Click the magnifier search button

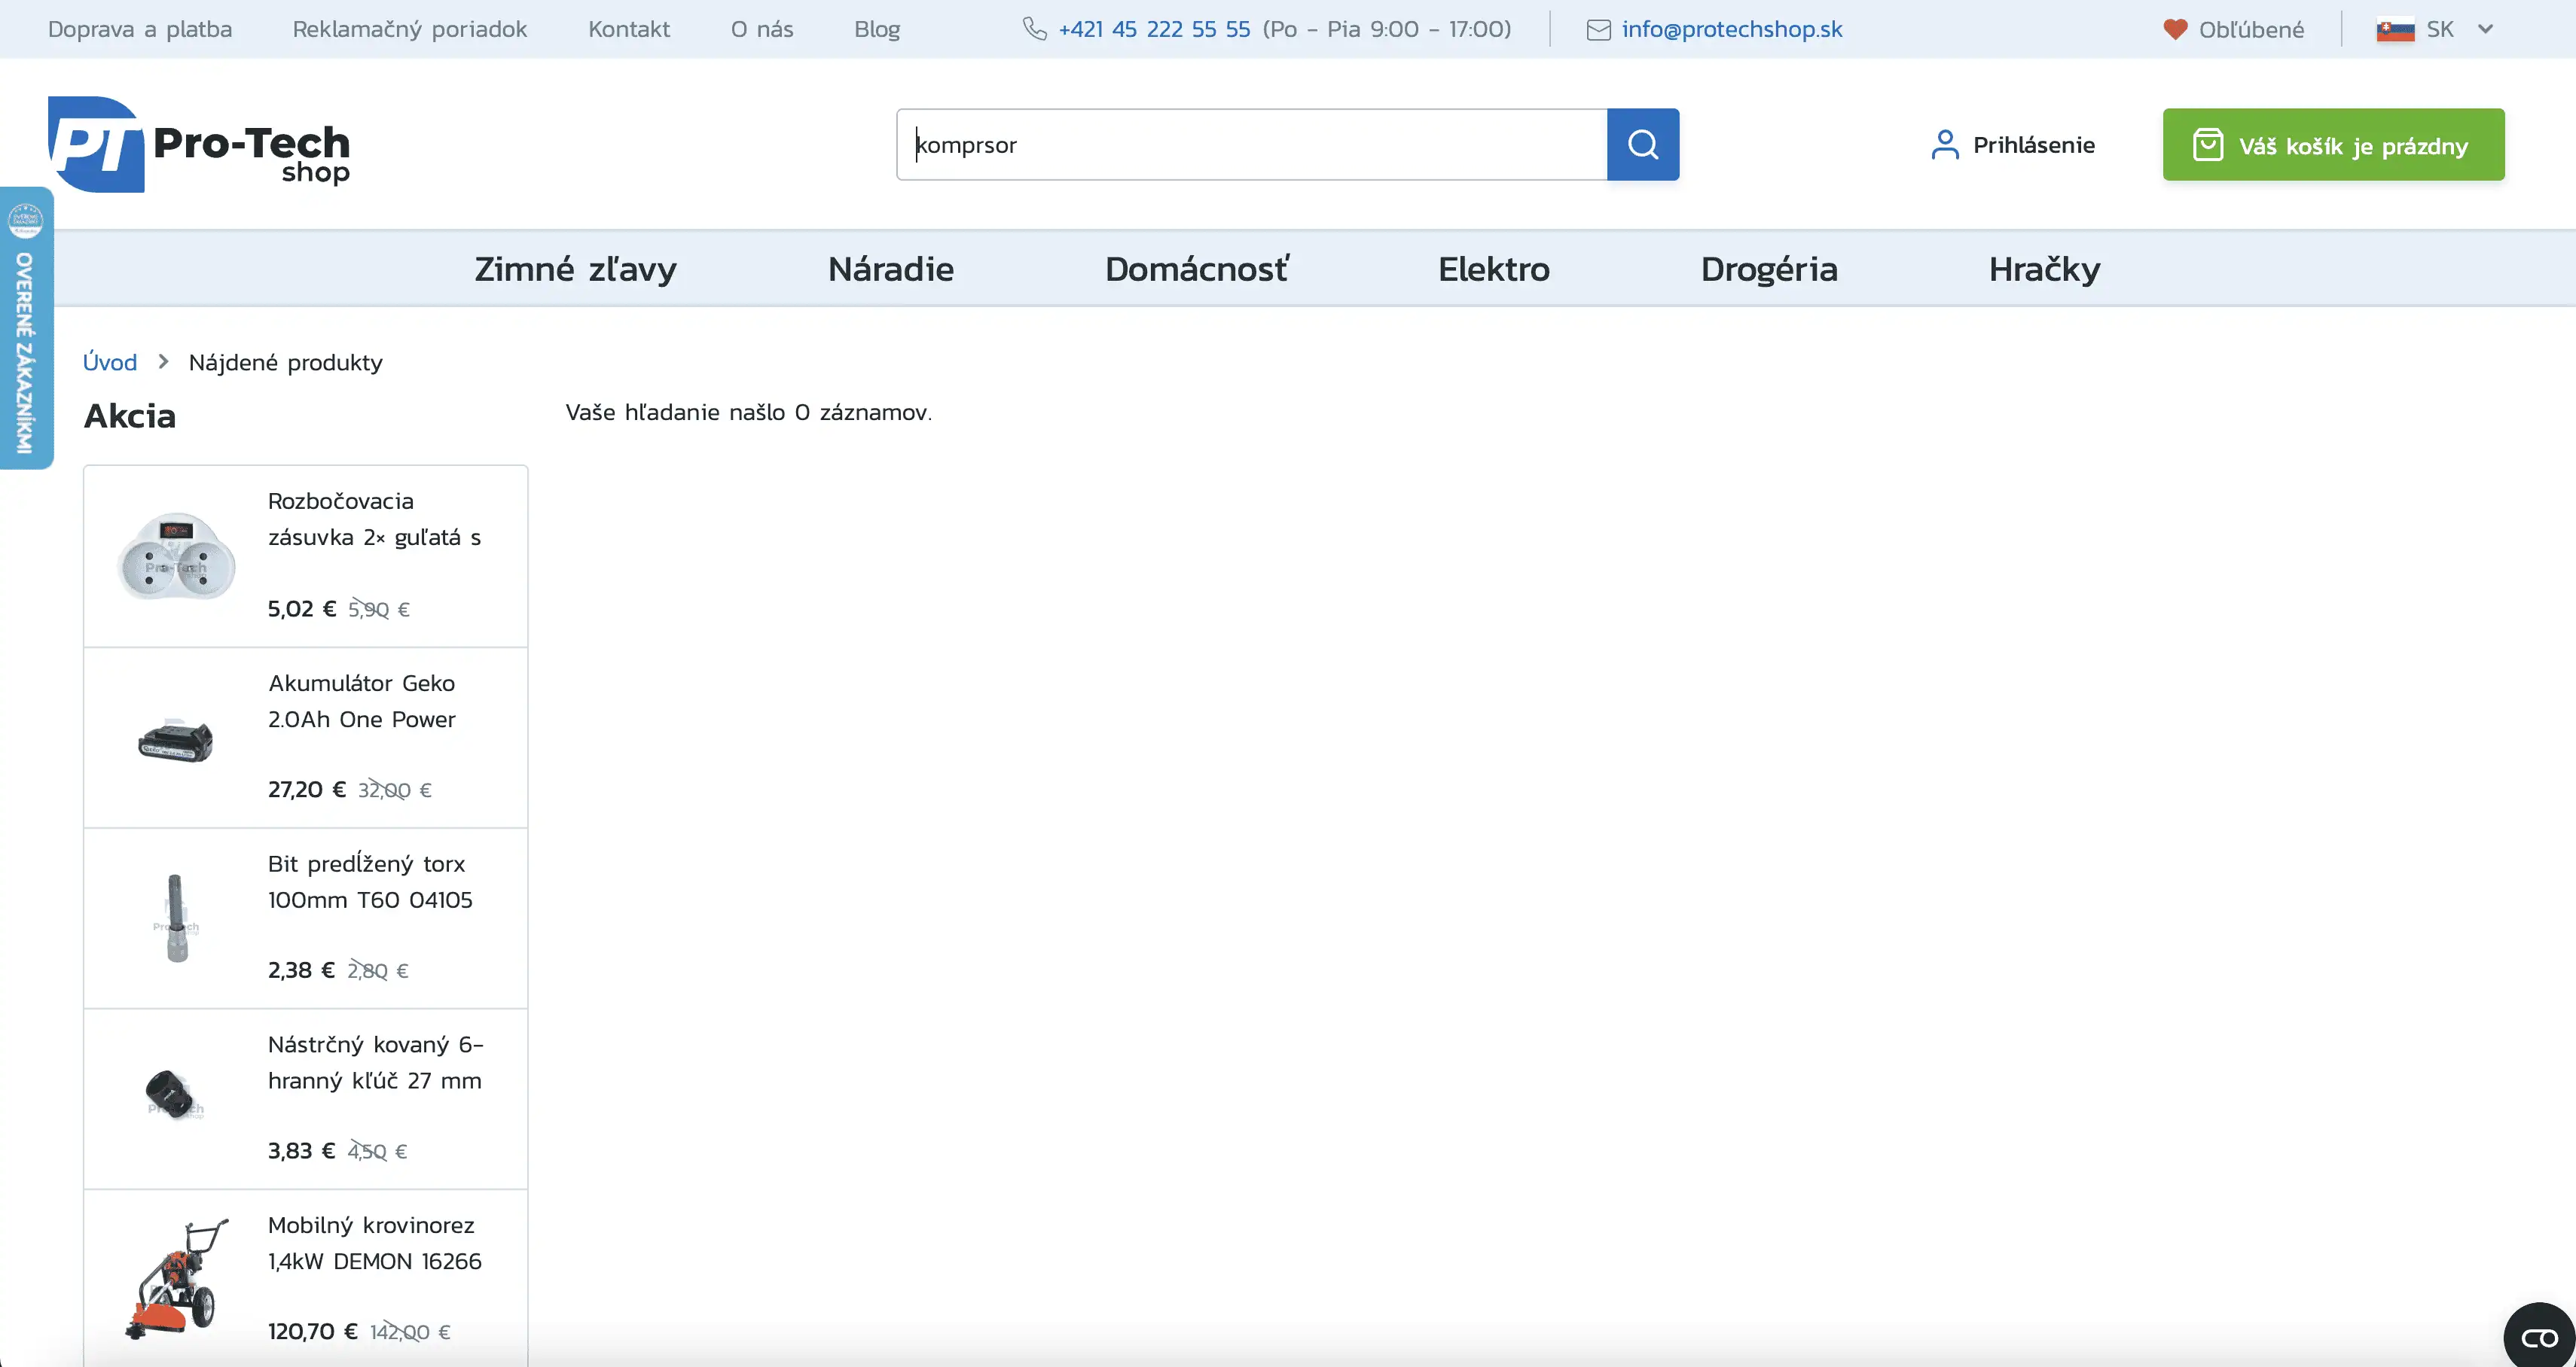(x=1642, y=145)
